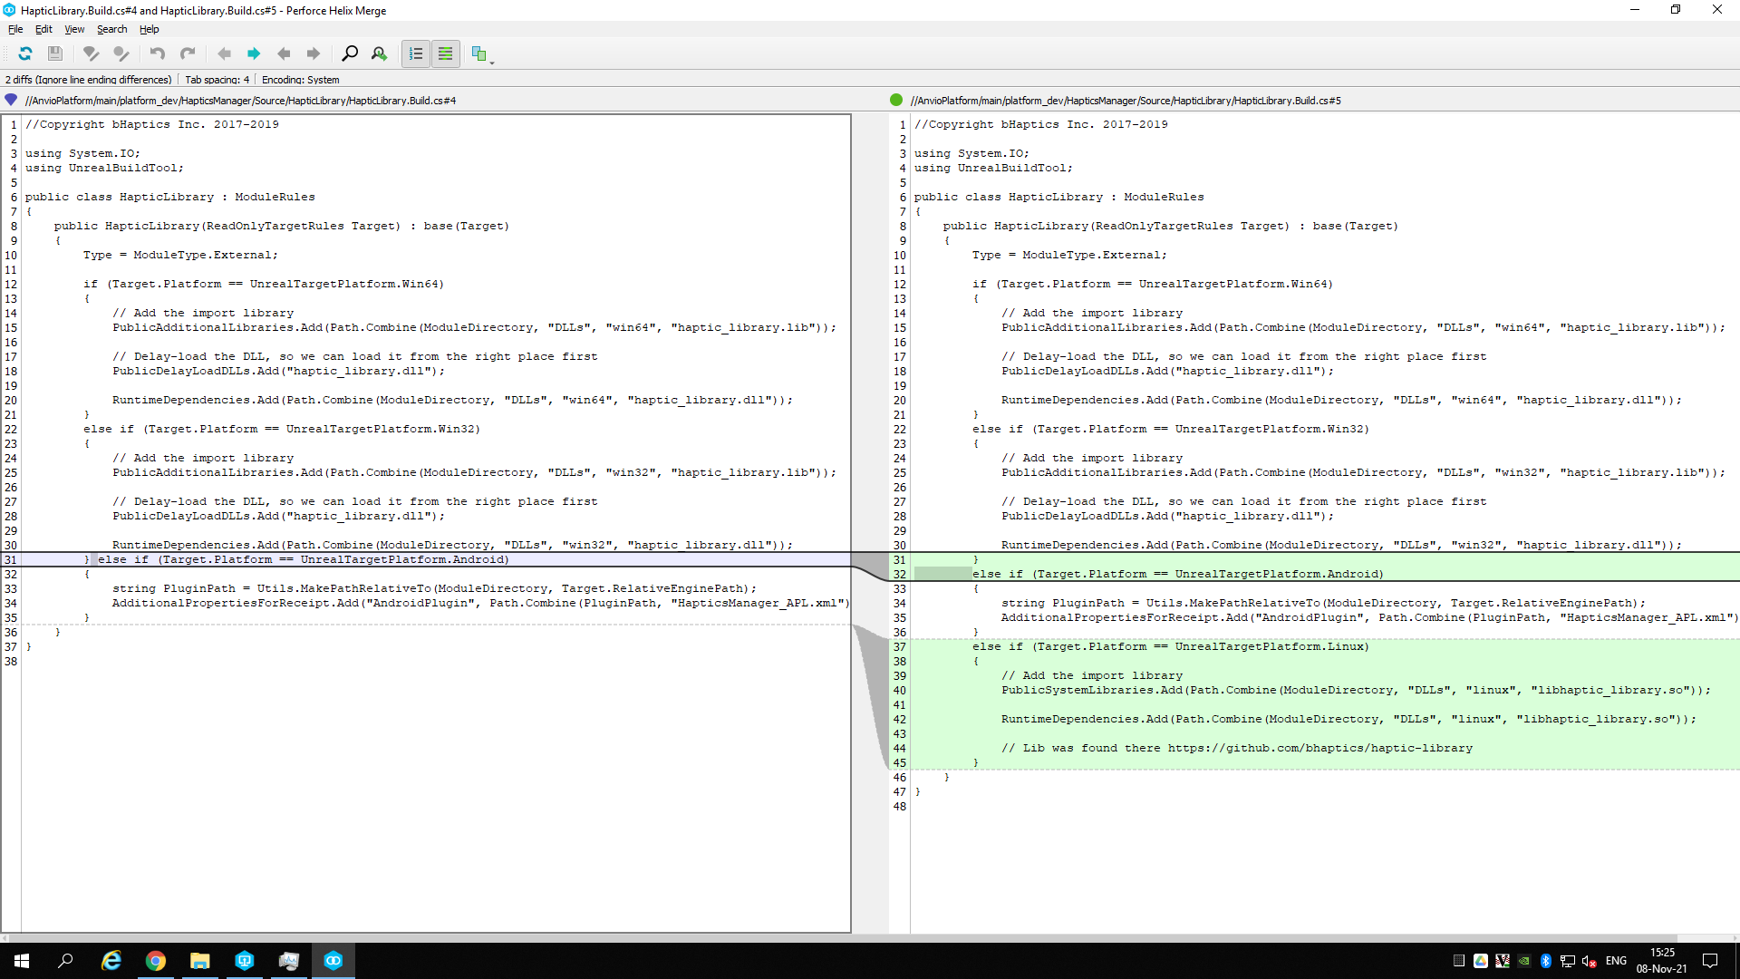Launch Internet Explorer from taskbar
The image size is (1740, 979).
click(x=111, y=961)
